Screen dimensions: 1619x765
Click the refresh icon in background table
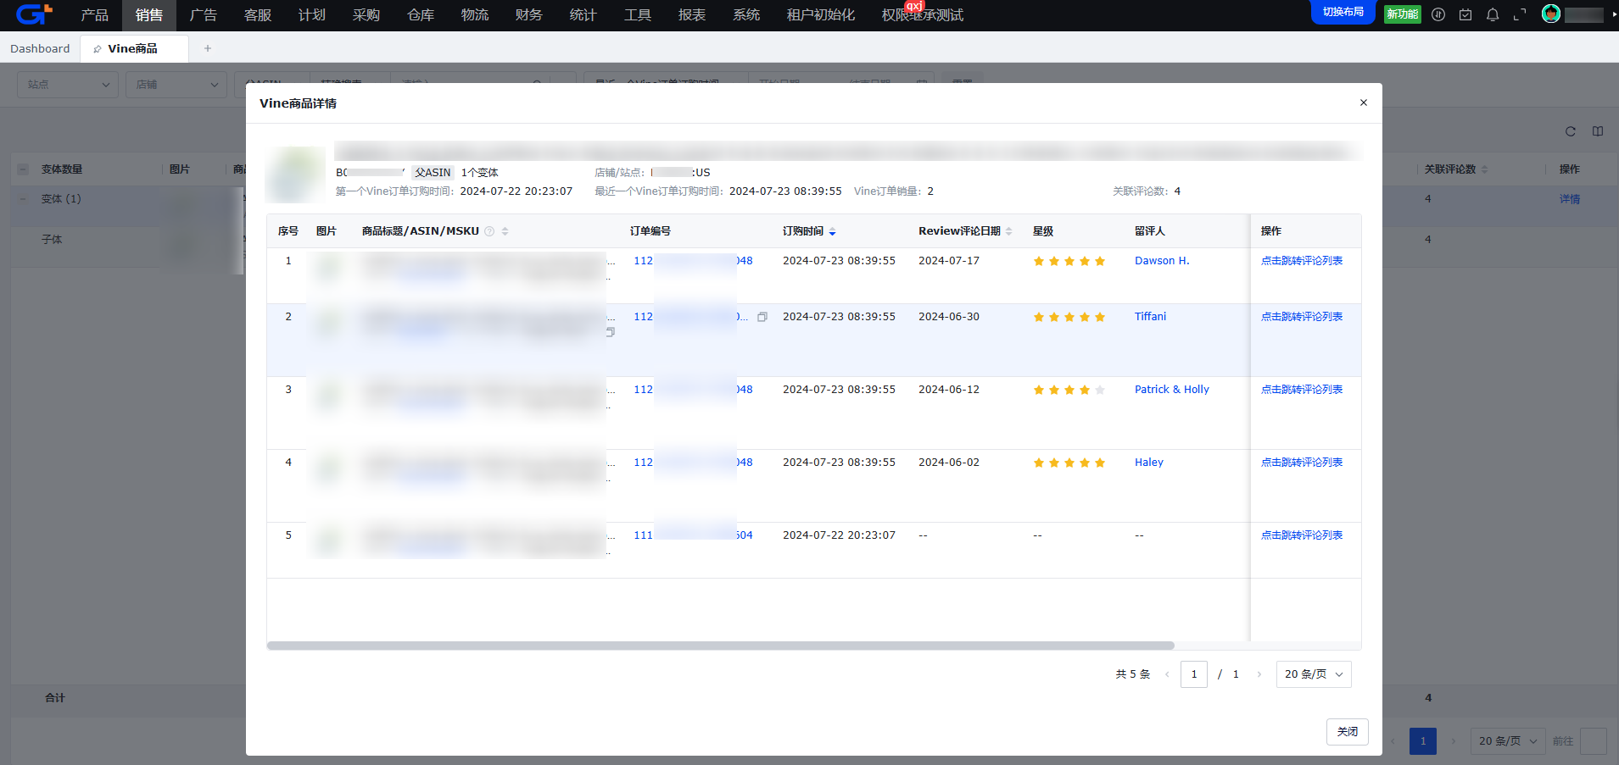1571,131
